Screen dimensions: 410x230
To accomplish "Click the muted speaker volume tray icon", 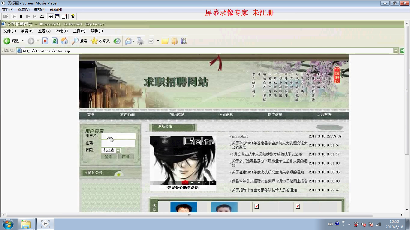I will point(364,224).
